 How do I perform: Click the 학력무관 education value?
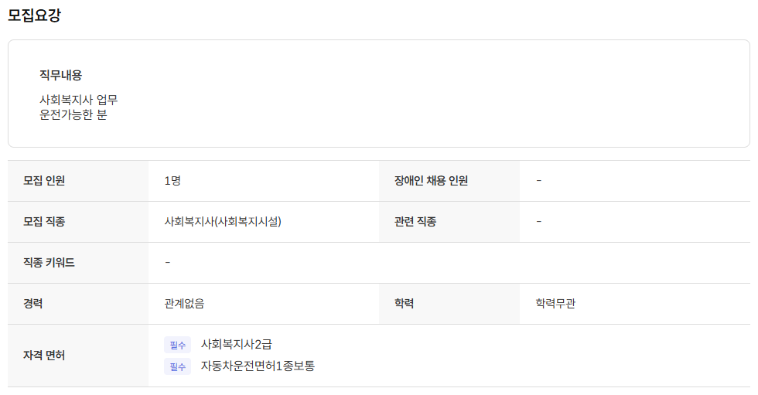tap(555, 304)
